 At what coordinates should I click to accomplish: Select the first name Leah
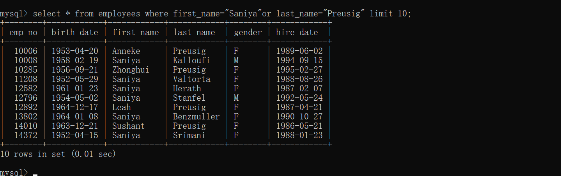pos(122,107)
